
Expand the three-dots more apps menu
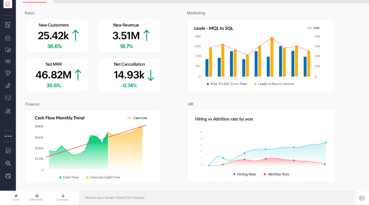pyautogui.click(x=8, y=136)
